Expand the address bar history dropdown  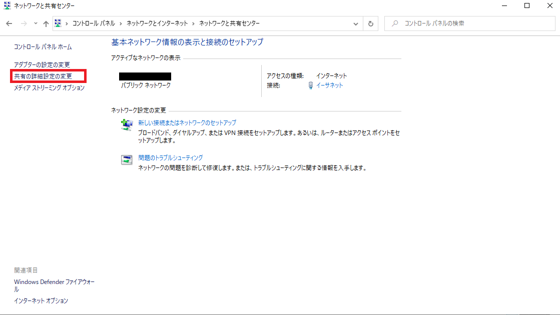[x=356, y=24]
